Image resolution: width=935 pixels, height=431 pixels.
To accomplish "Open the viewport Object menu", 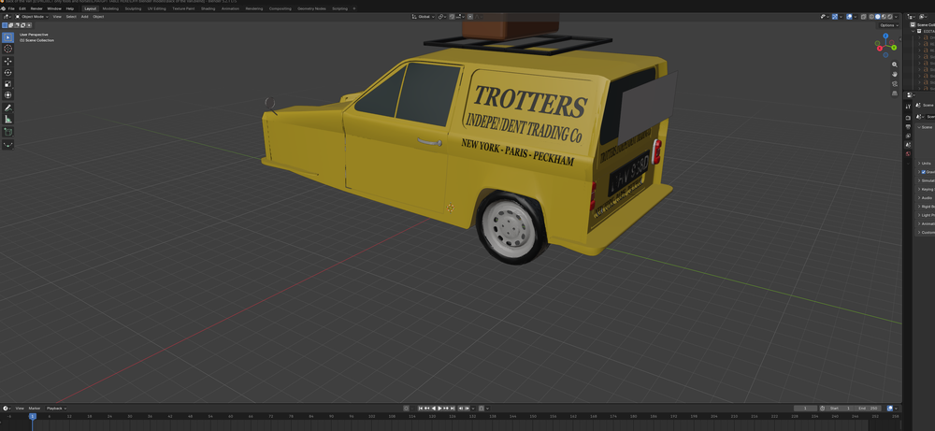I will pos(98,17).
